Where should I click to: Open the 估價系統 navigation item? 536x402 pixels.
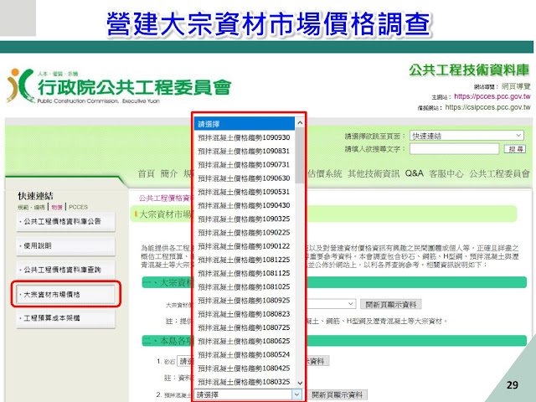[324, 173]
